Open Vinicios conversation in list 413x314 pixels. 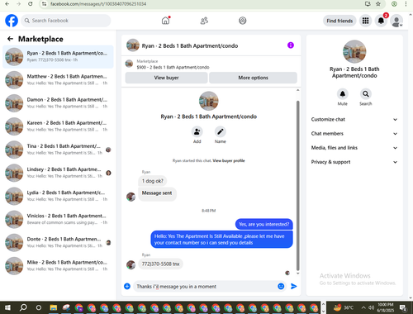(x=58, y=219)
